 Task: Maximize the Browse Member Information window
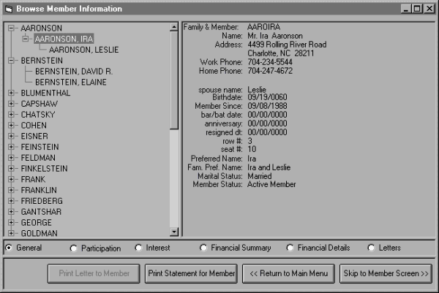point(417,9)
